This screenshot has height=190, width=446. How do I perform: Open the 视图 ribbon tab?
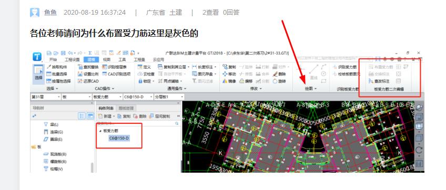(107, 60)
